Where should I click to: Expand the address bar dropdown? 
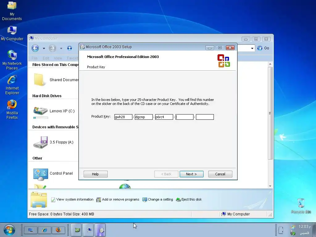(x=252, y=48)
